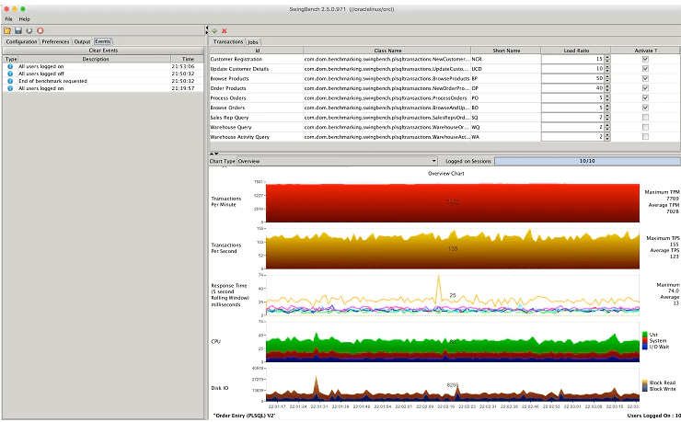Start the benchmark run icon
Viewport: 681px width, 422px height.
[29, 30]
